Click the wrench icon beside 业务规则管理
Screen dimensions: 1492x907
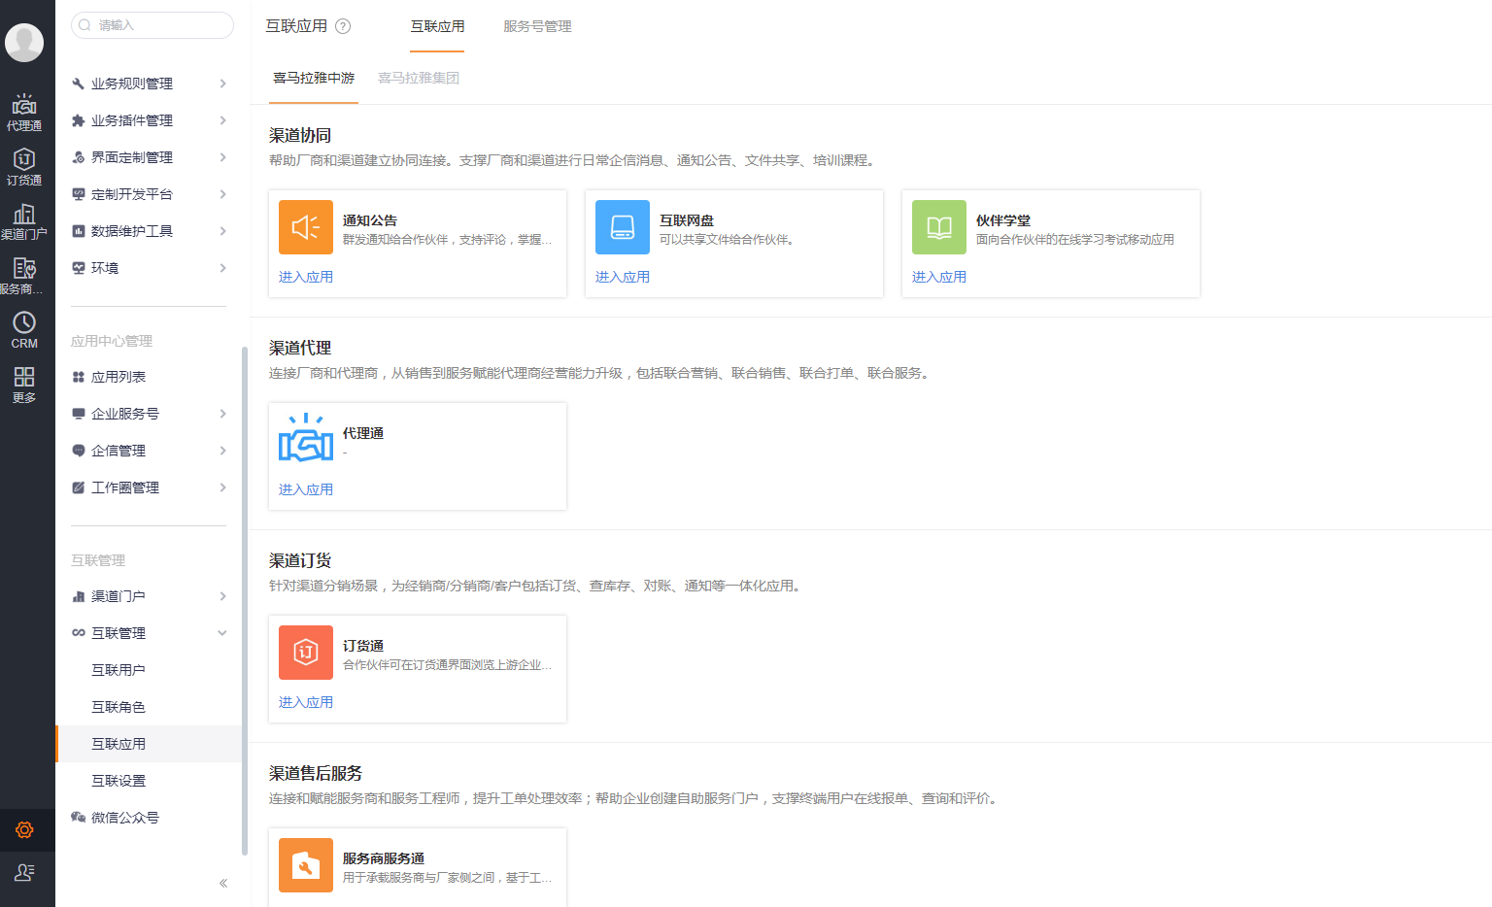coord(79,84)
